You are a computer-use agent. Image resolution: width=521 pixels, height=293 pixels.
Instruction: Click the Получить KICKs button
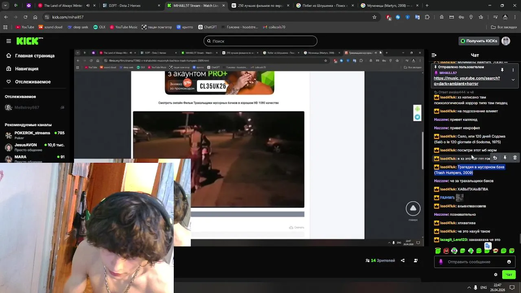[479, 41]
